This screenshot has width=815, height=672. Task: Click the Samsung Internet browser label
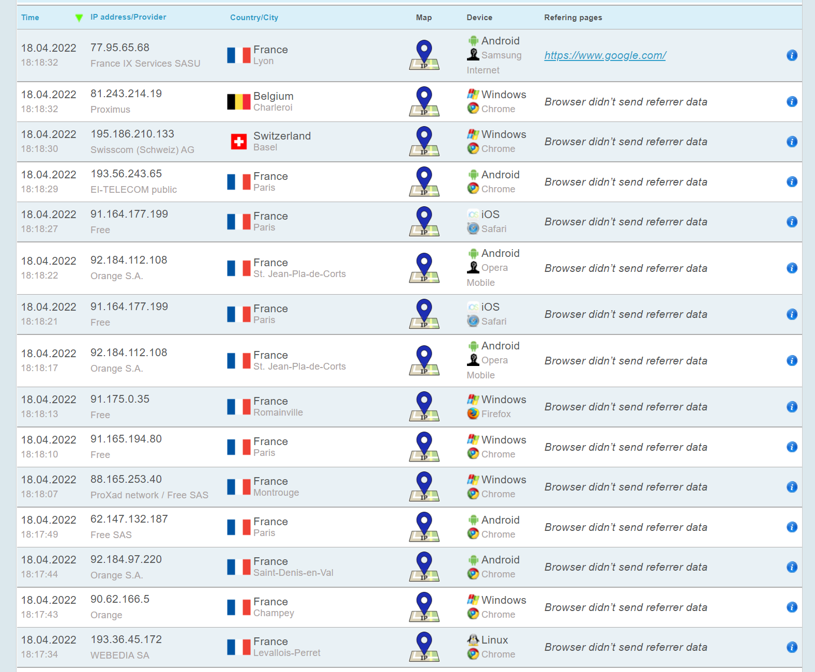[494, 63]
